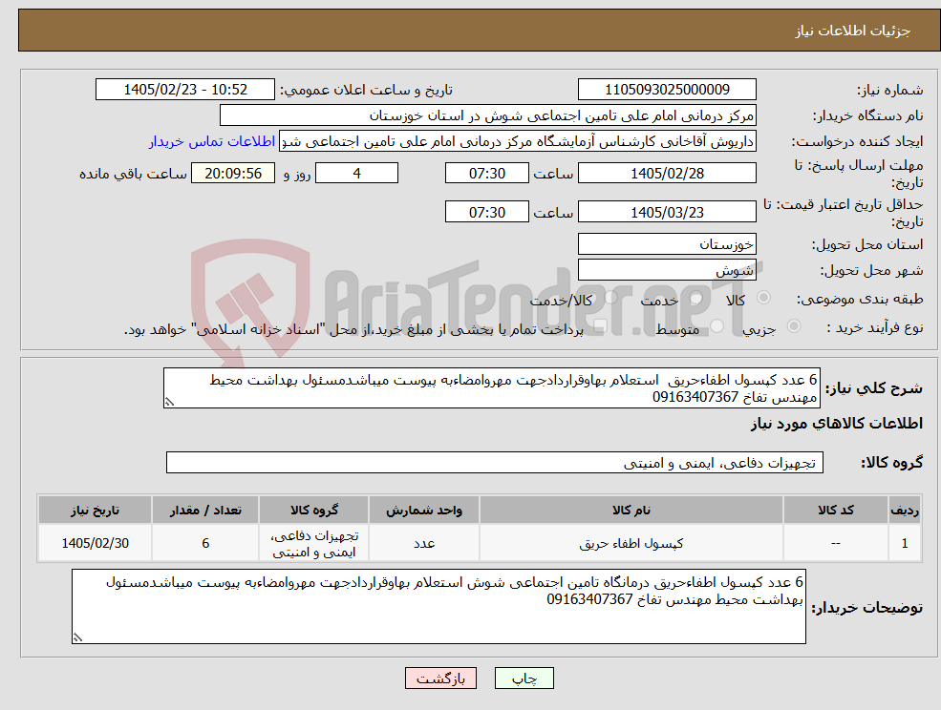Click the page header جزئیات اطلاعات نیاز

click(x=853, y=31)
